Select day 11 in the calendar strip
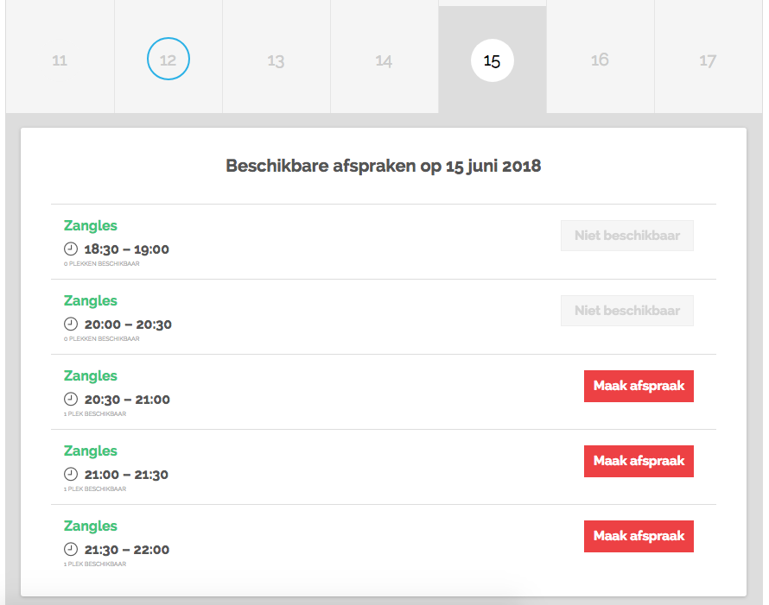The image size is (769, 605). [x=60, y=60]
